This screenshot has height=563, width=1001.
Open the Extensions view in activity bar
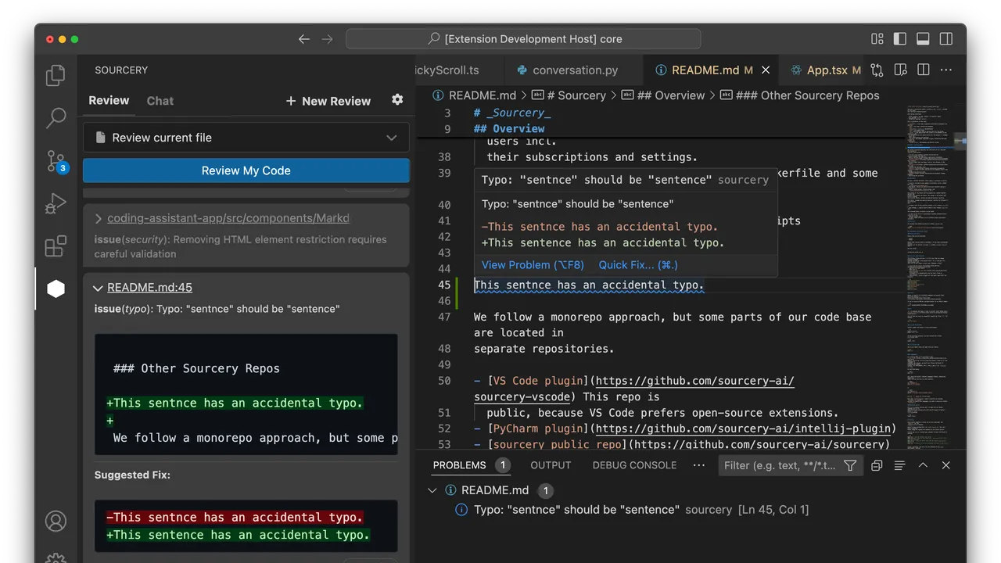coord(56,246)
